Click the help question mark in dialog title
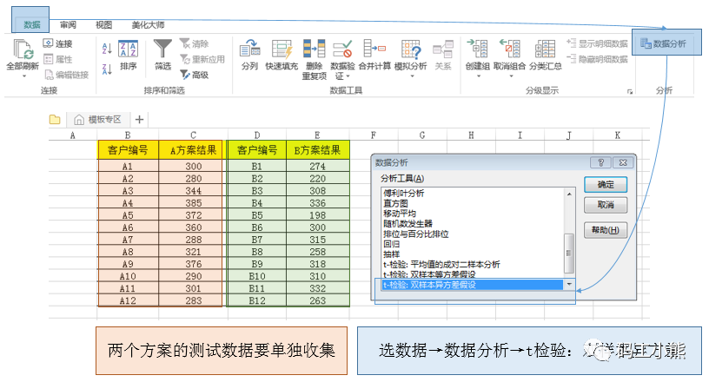This screenshot has width=709, height=382. click(x=601, y=162)
